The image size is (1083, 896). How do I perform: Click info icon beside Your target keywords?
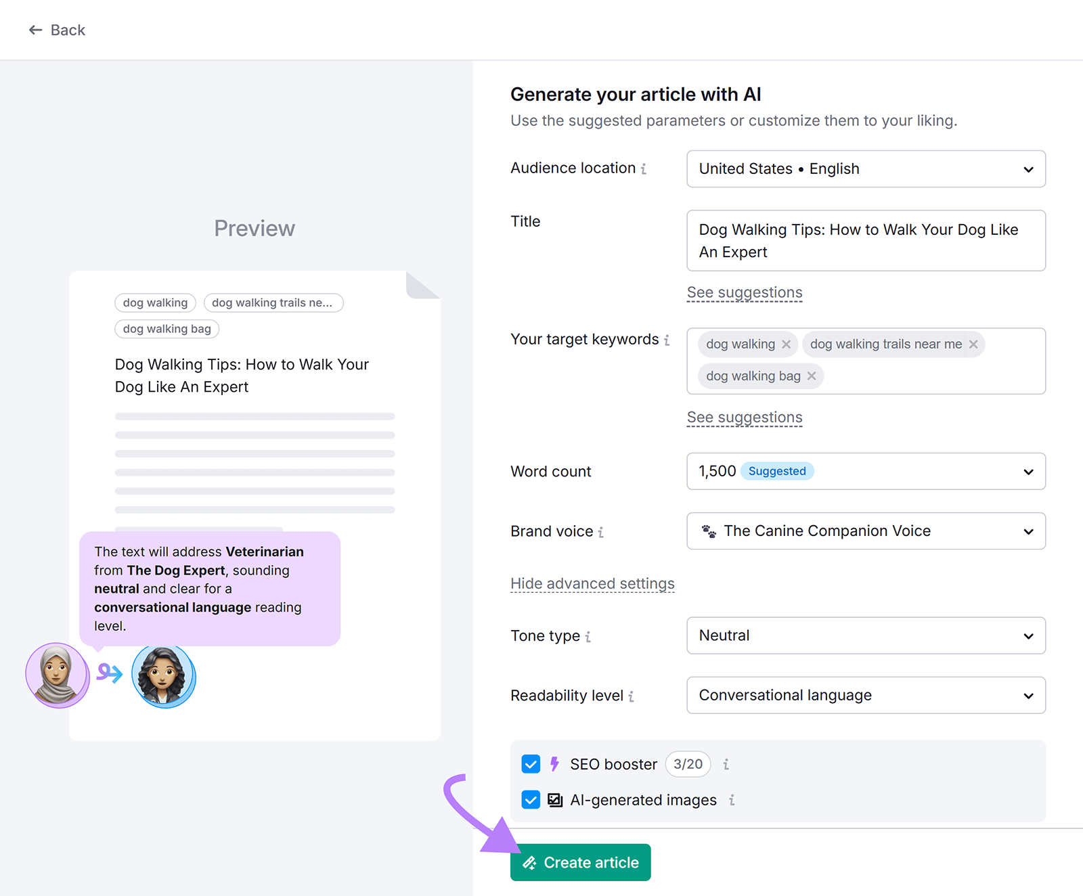tap(667, 340)
